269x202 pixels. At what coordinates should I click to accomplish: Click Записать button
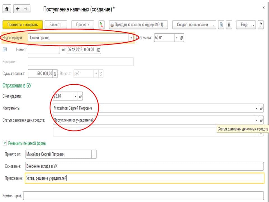(56, 25)
